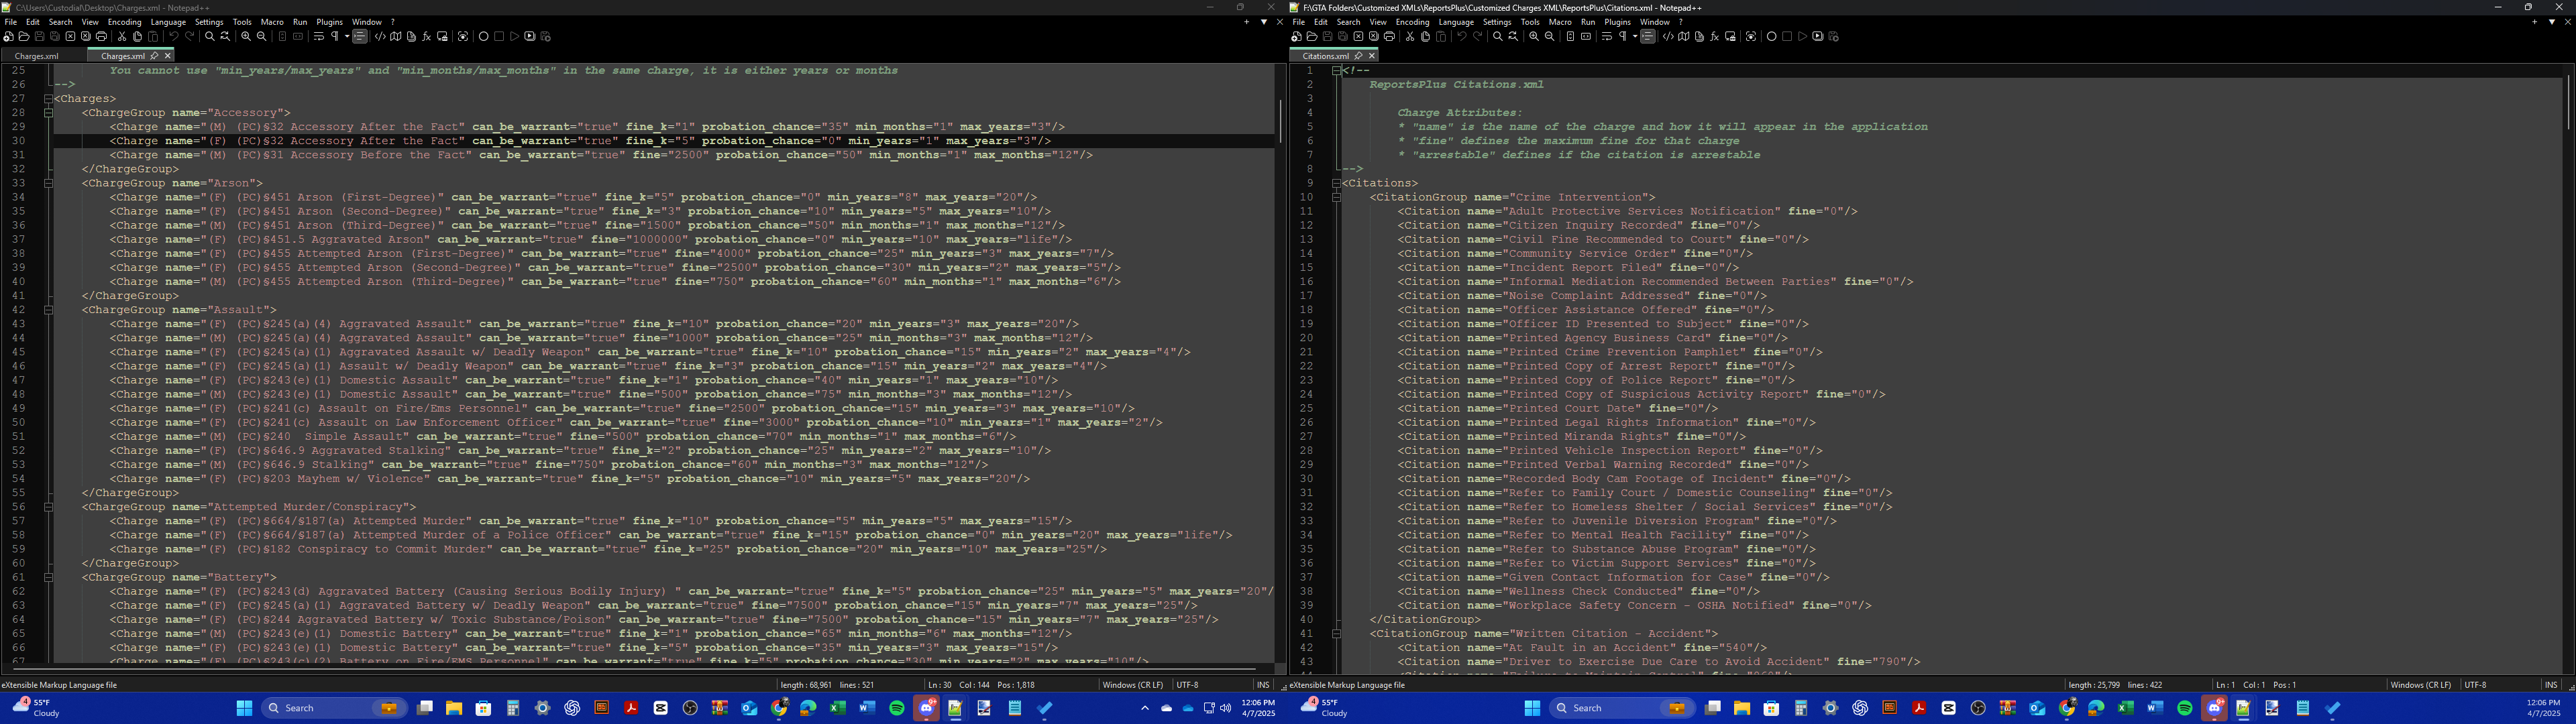Click UTF-8 encoding in Citations.xml status bar
Image resolution: width=2576 pixels, height=724 pixels.
click(2475, 685)
